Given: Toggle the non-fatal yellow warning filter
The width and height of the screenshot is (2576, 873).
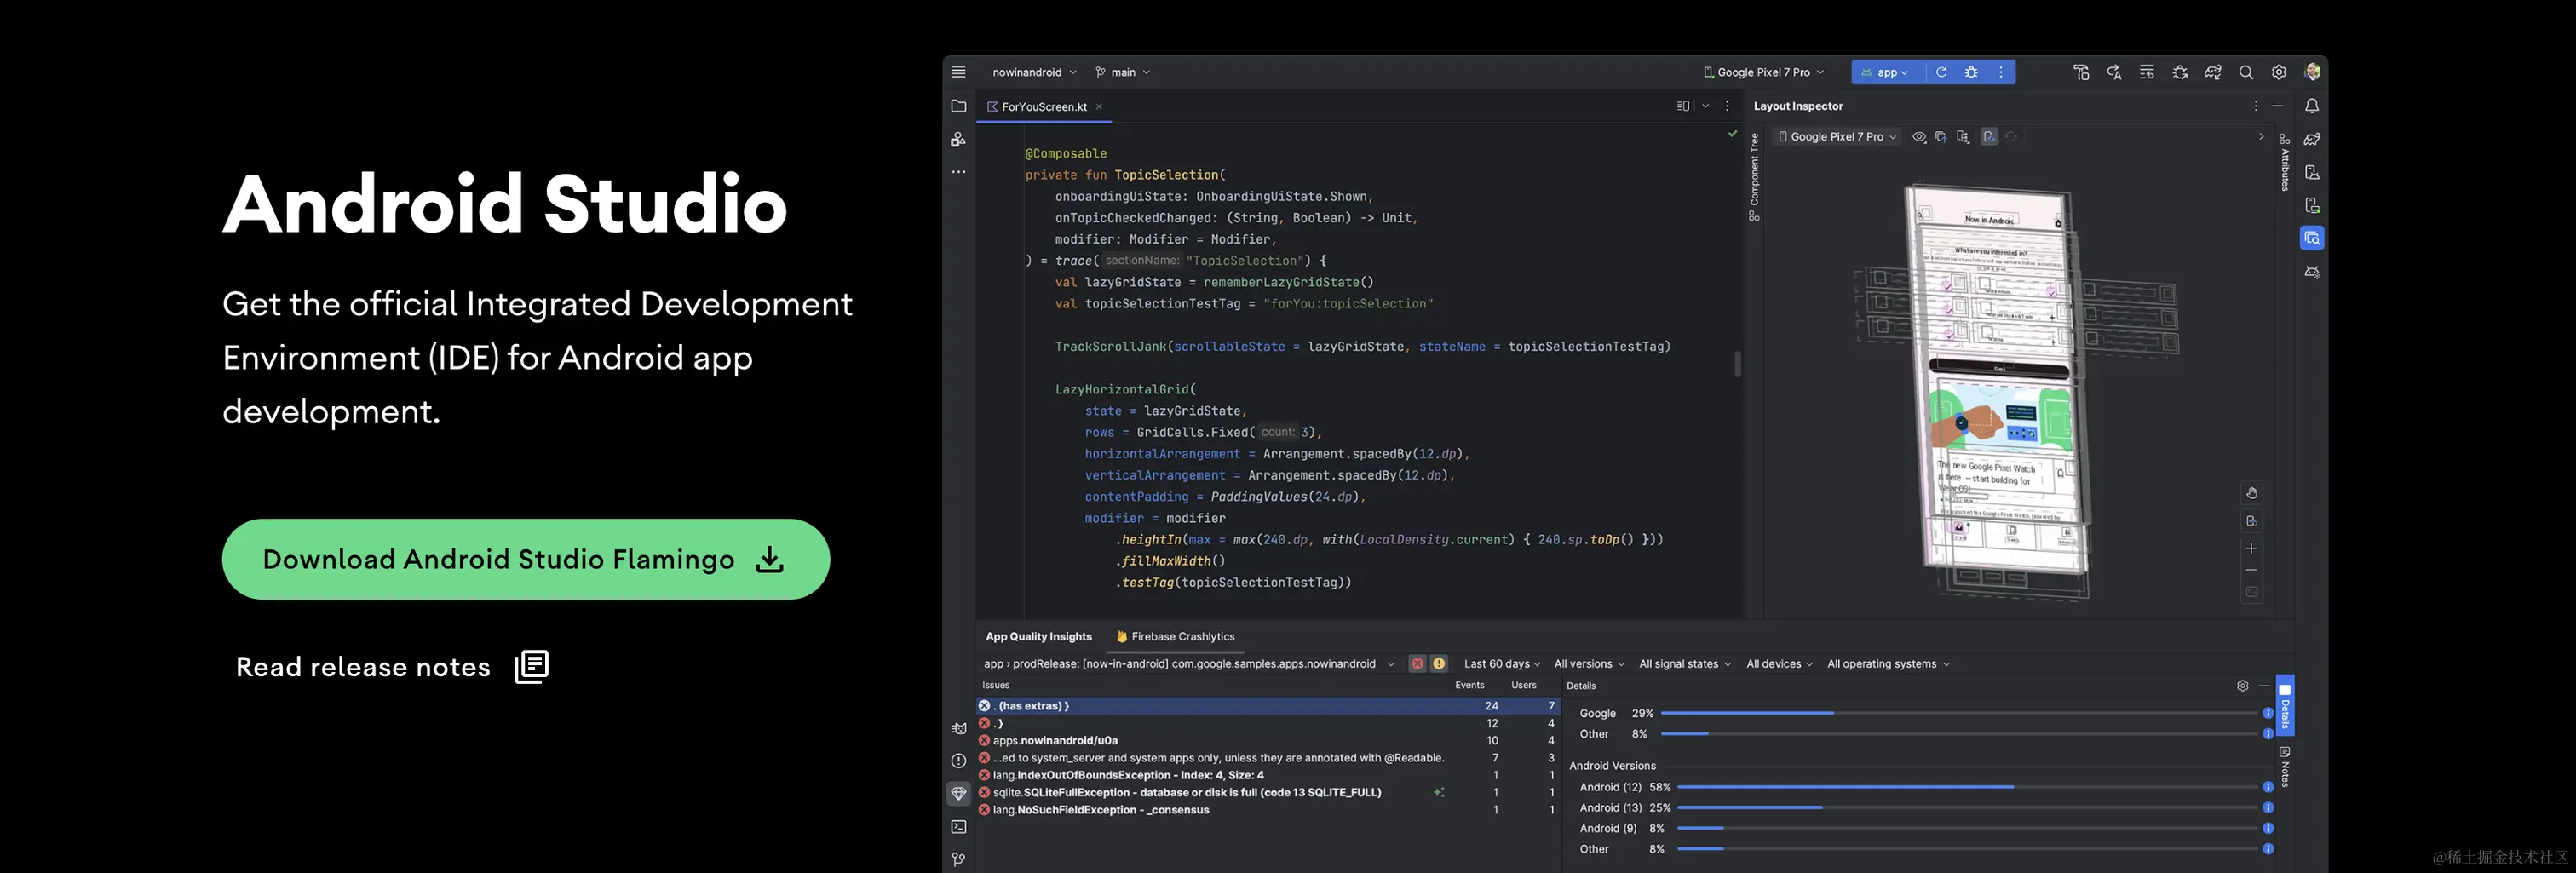Looking at the screenshot, I should pyautogui.click(x=1439, y=664).
